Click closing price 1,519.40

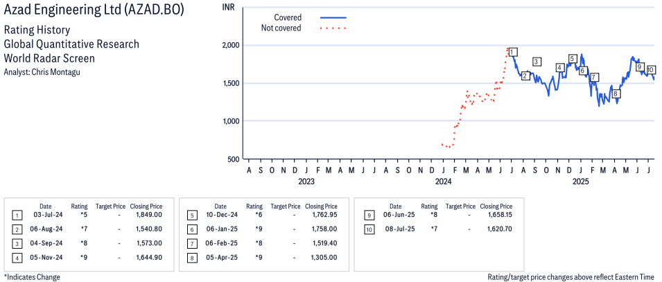pos(324,243)
